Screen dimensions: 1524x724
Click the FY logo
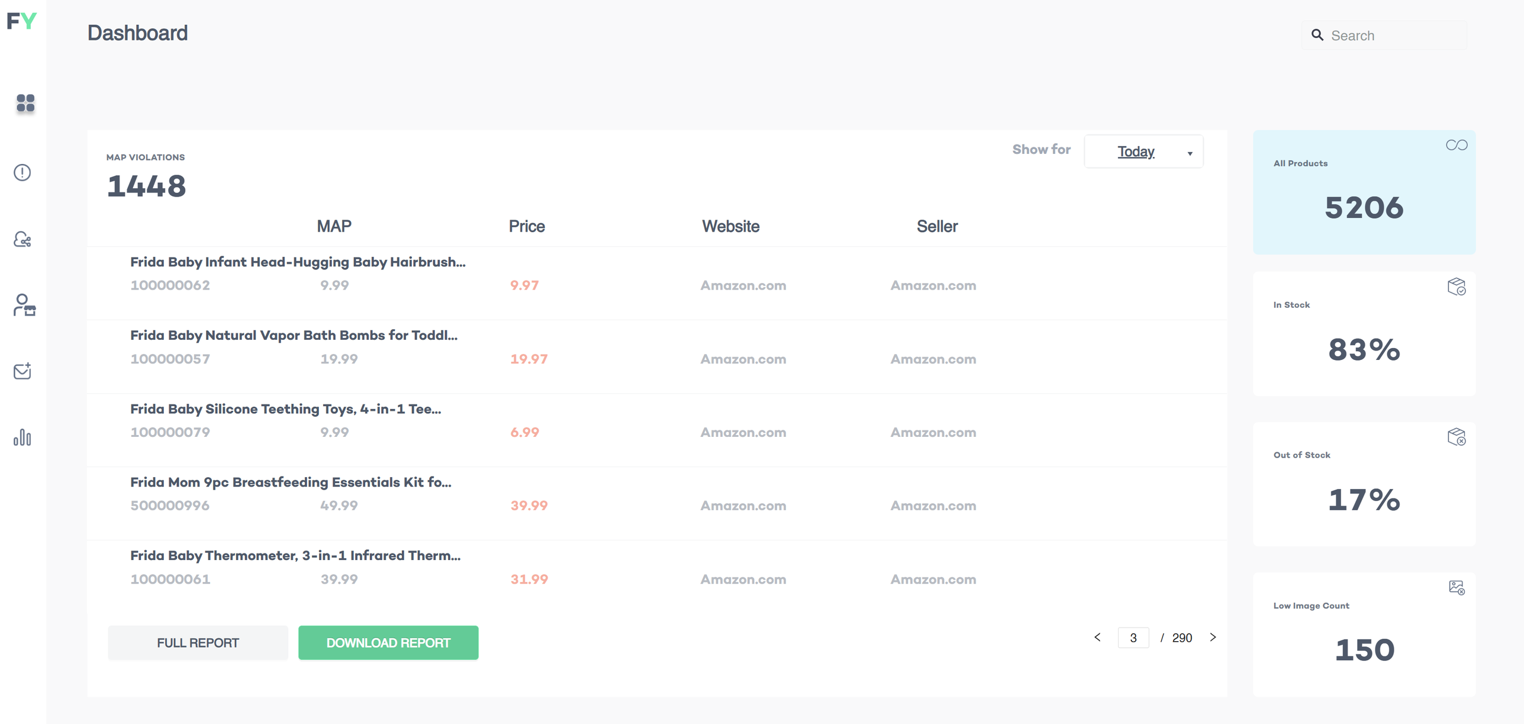[x=22, y=21]
